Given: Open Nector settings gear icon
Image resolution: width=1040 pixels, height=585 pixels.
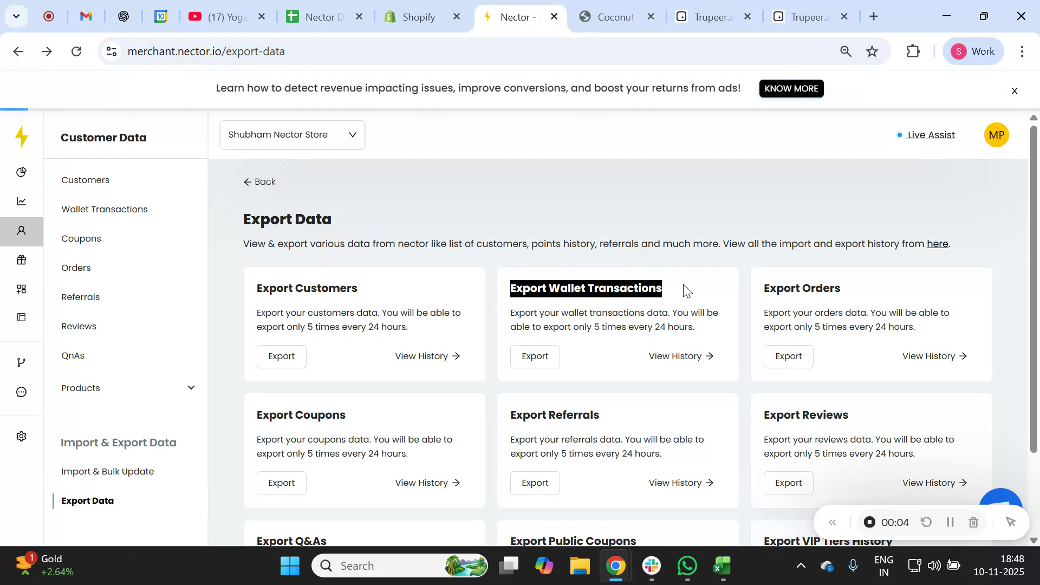Looking at the screenshot, I should [22, 436].
